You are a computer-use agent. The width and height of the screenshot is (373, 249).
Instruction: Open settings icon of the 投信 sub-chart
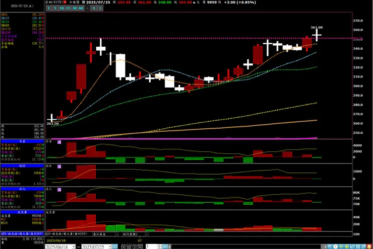click(59, 167)
